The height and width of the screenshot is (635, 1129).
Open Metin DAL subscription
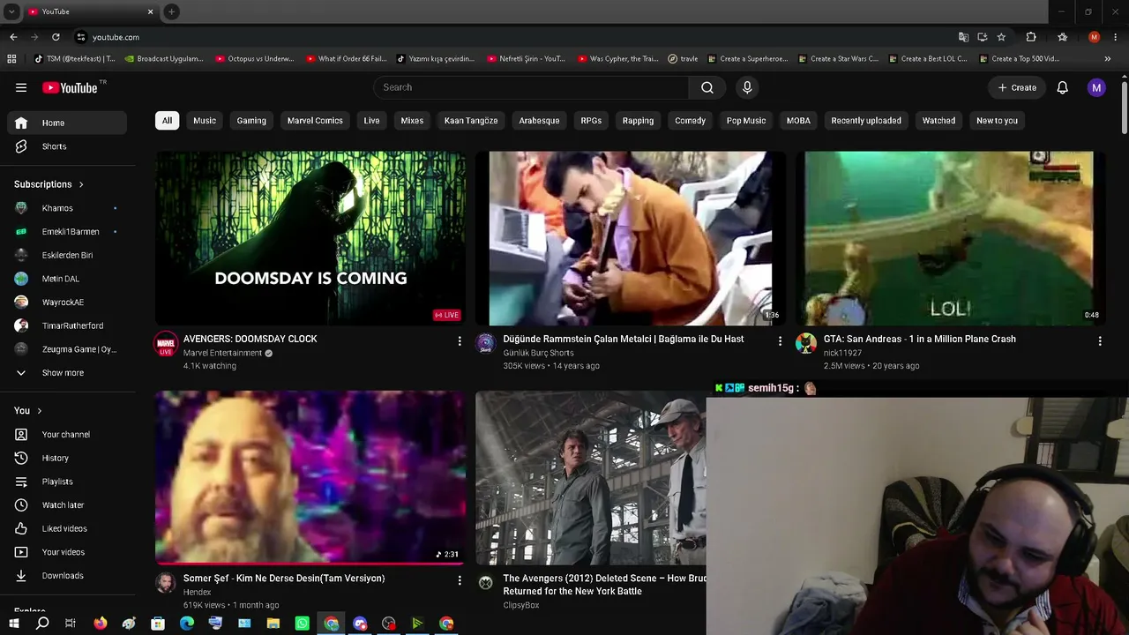[67, 279]
